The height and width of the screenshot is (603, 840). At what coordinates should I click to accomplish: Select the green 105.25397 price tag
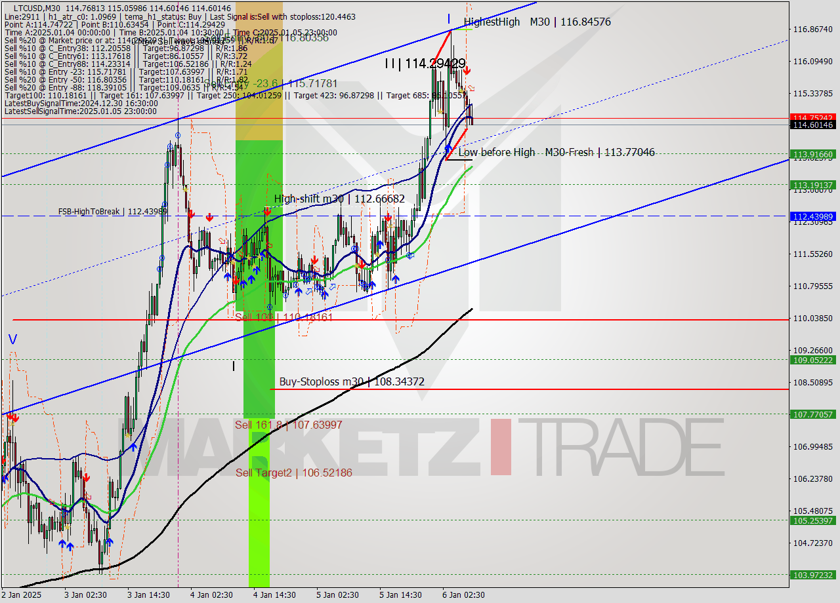coord(814,520)
